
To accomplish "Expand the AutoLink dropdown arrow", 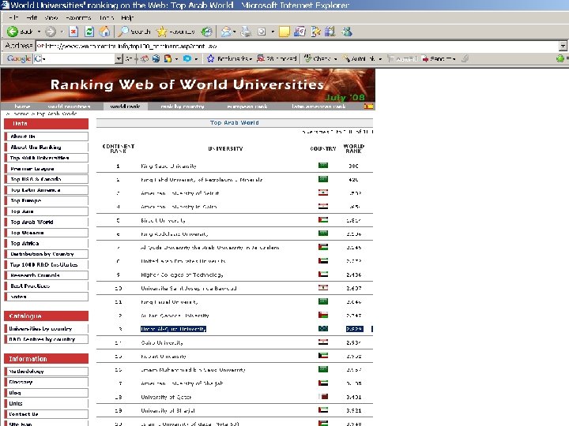I will point(380,58).
